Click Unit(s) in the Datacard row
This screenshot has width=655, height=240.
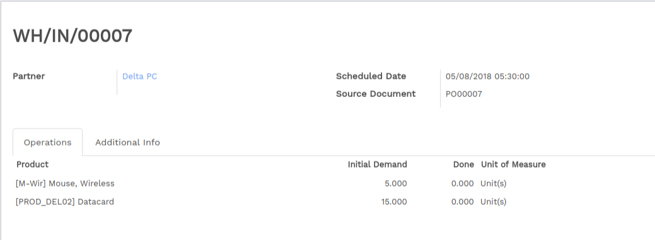click(494, 202)
